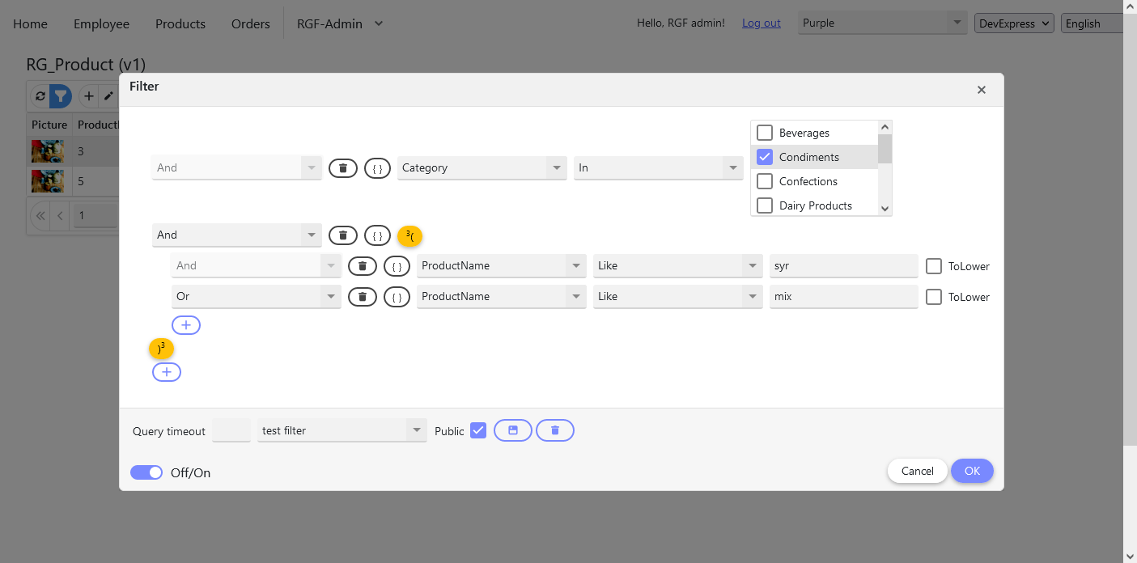Delete the Category filter condition
The image size is (1137, 563).
[x=342, y=168]
